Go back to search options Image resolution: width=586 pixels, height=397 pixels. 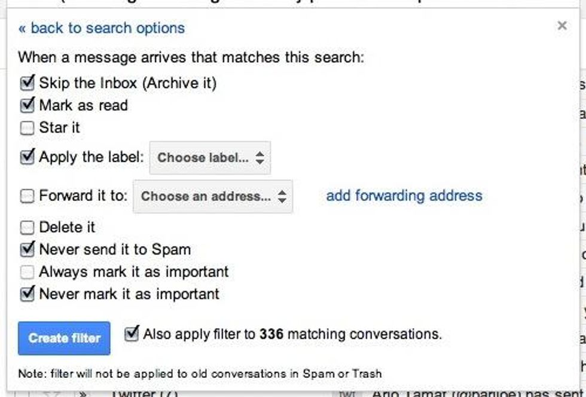[x=102, y=28]
